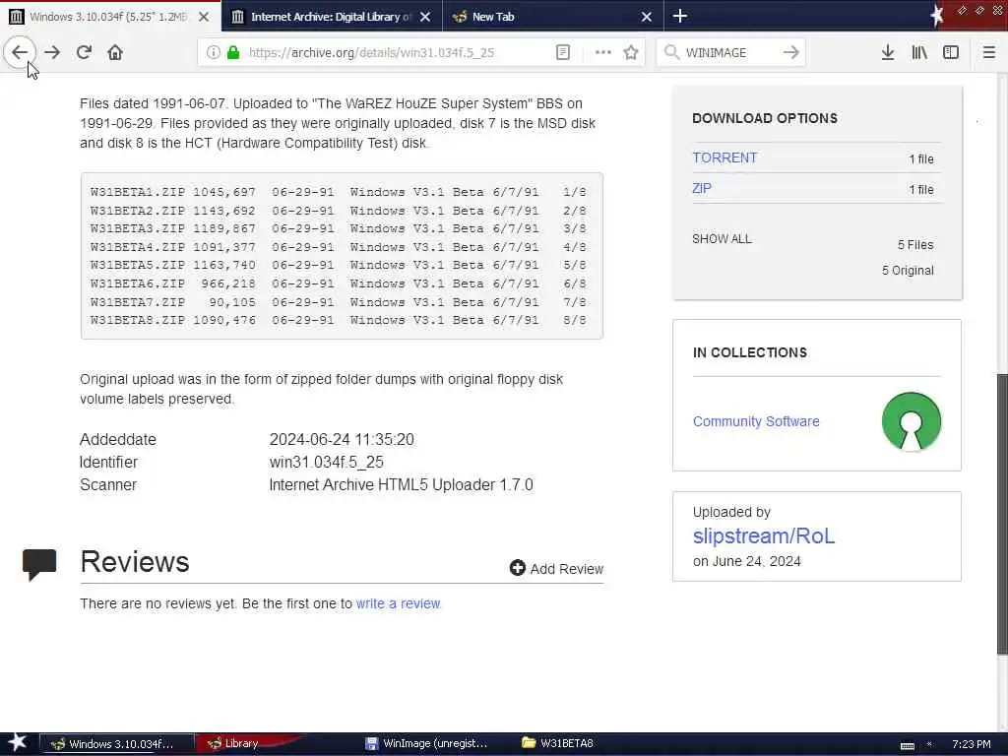Toggle reader view icon in address bar
This screenshot has width=1008, height=756.
coord(562,53)
